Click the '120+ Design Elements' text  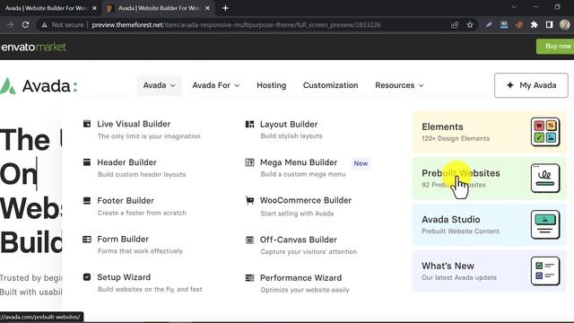pos(456,138)
